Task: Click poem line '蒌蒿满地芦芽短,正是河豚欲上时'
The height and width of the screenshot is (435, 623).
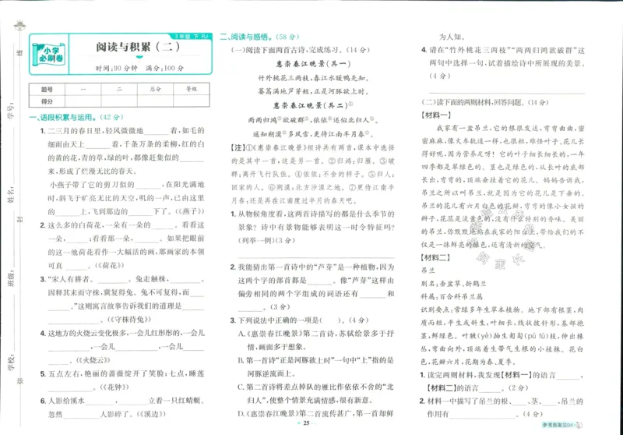Action: click(314, 91)
